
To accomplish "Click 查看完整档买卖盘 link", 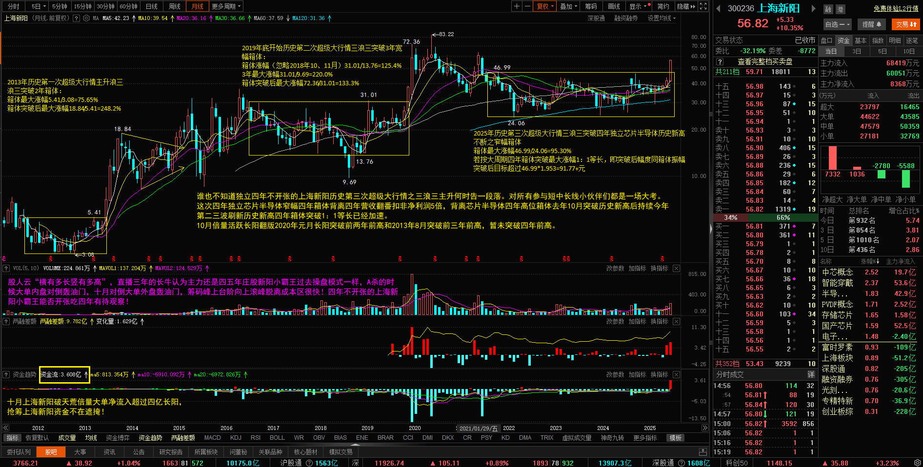I will pyautogui.click(x=764, y=62).
